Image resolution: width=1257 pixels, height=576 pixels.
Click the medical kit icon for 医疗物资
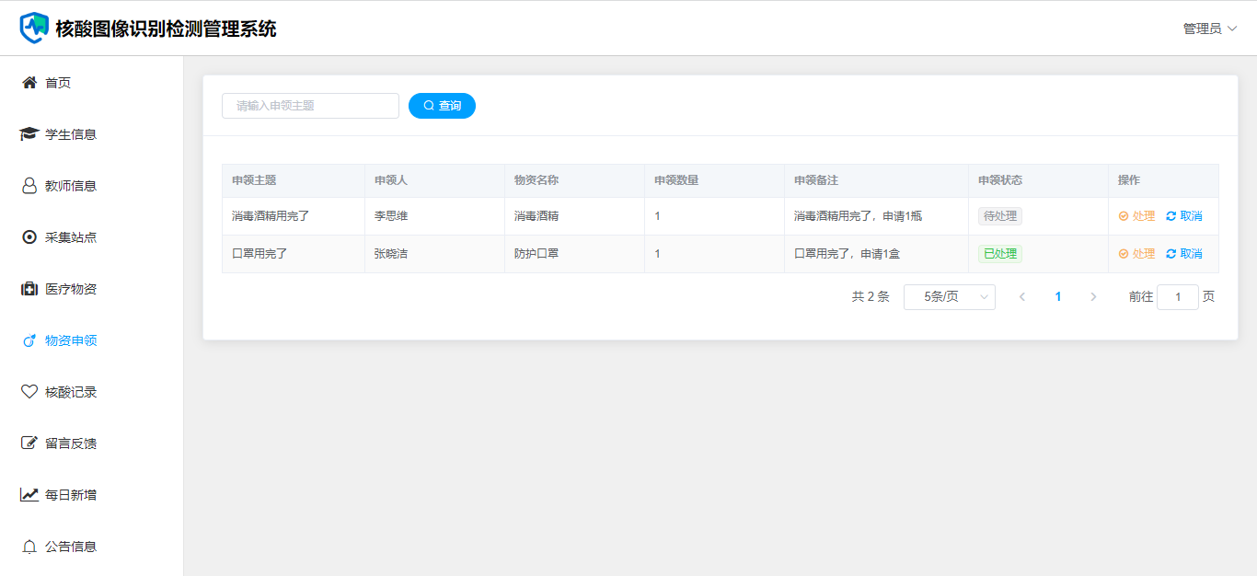tap(29, 289)
